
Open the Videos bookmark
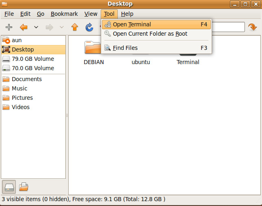pos(33,107)
